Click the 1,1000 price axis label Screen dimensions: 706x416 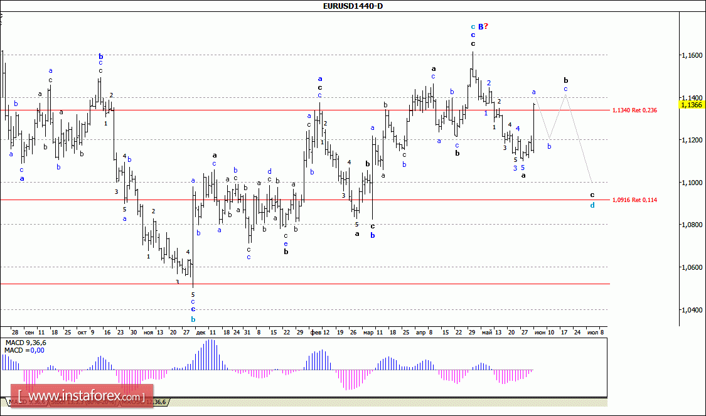[692, 183]
